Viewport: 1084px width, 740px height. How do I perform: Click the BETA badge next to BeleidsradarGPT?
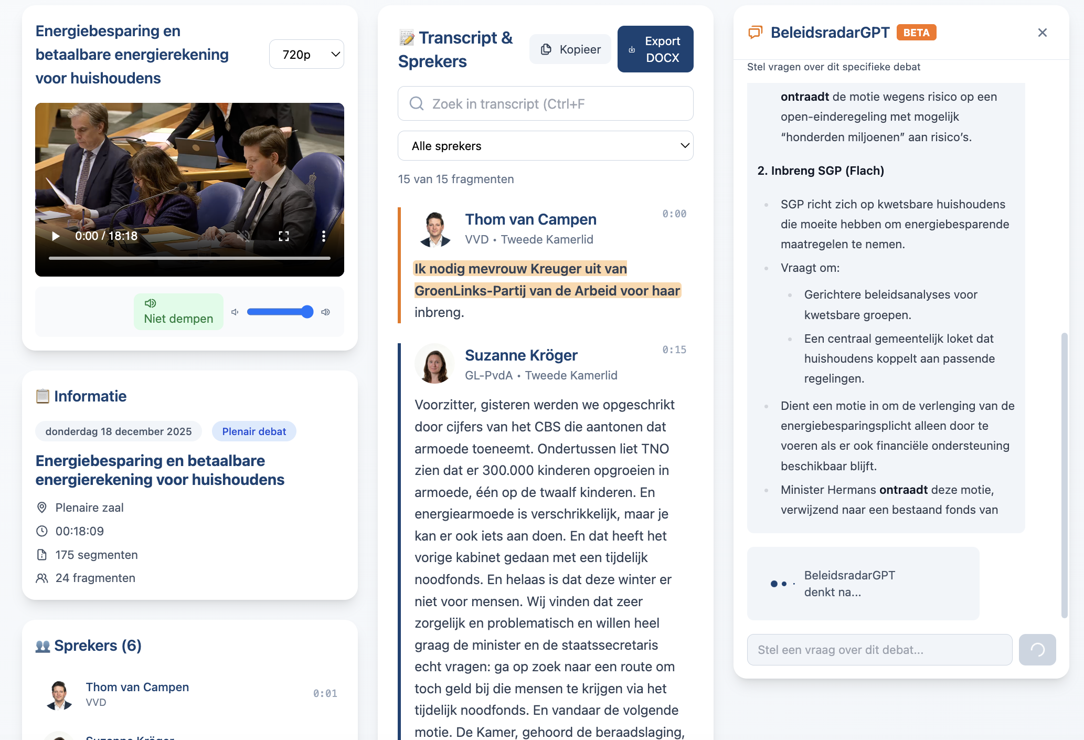tap(917, 32)
